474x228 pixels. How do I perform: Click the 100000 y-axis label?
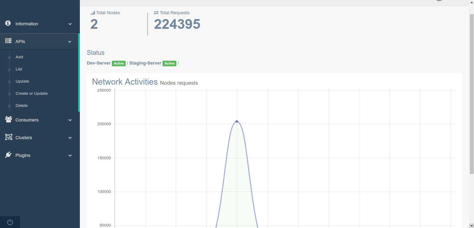click(x=104, y=192)
